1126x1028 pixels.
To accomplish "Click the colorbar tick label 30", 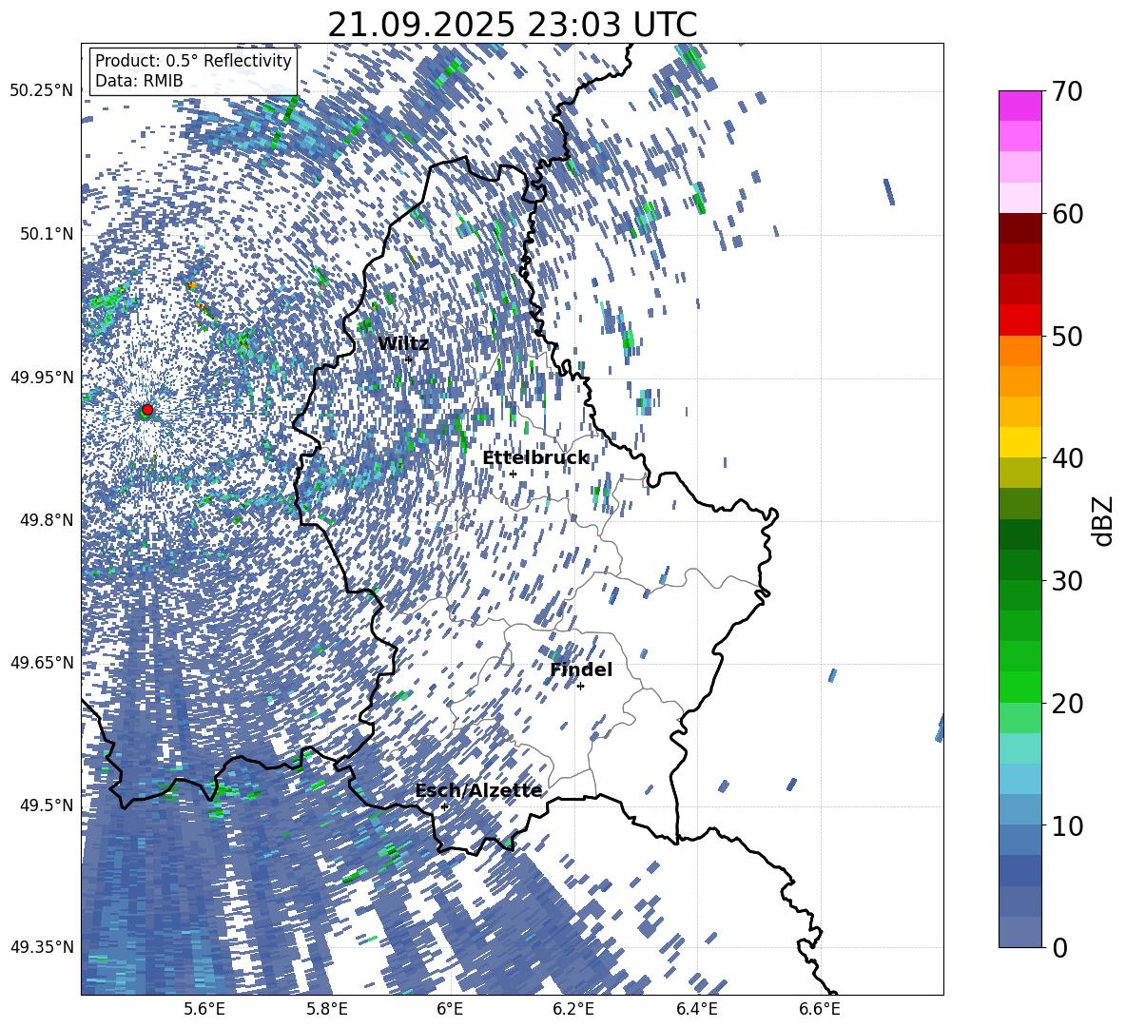I will coord(1067,581).
